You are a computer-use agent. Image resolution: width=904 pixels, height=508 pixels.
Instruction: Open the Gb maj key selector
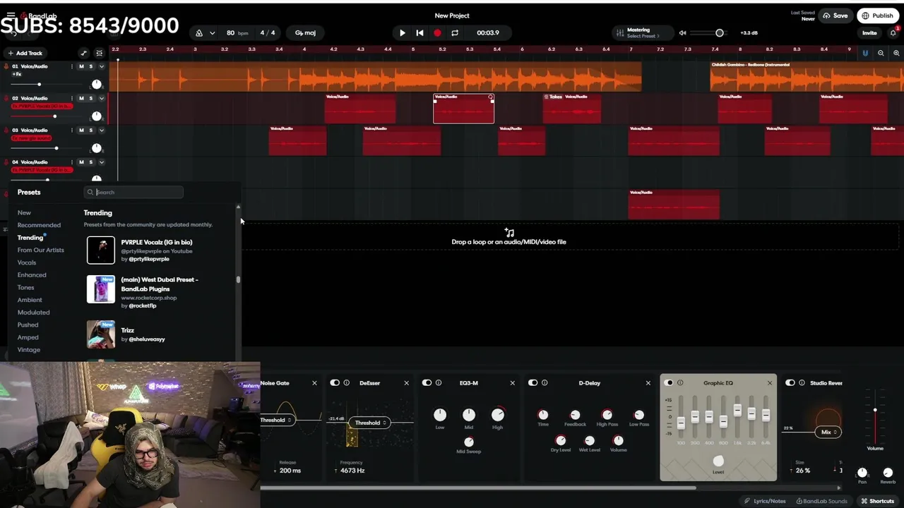[305, 33]
